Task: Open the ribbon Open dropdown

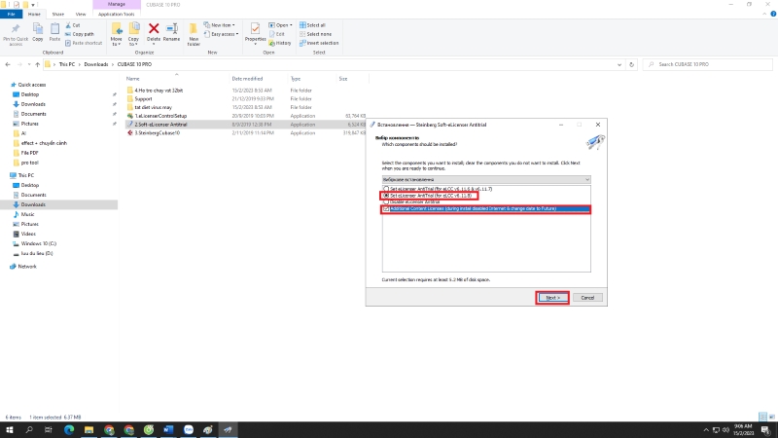Action: point(280,25)
